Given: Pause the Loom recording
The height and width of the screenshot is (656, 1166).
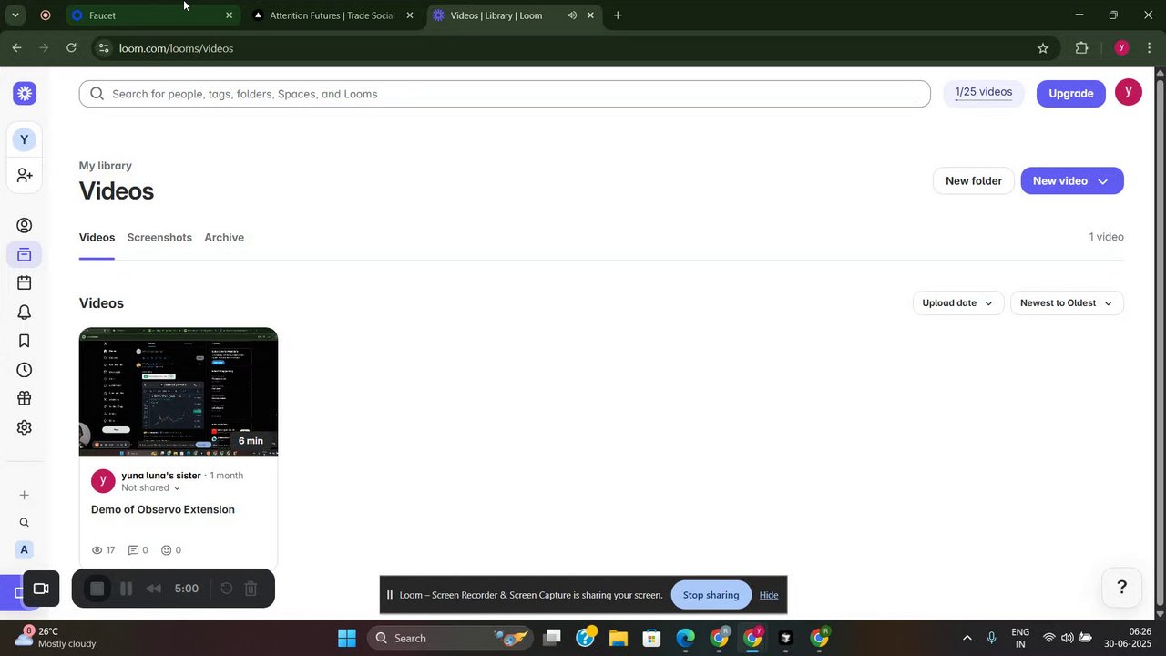Looking at the screenshot, I should click(x=127, y=589).
